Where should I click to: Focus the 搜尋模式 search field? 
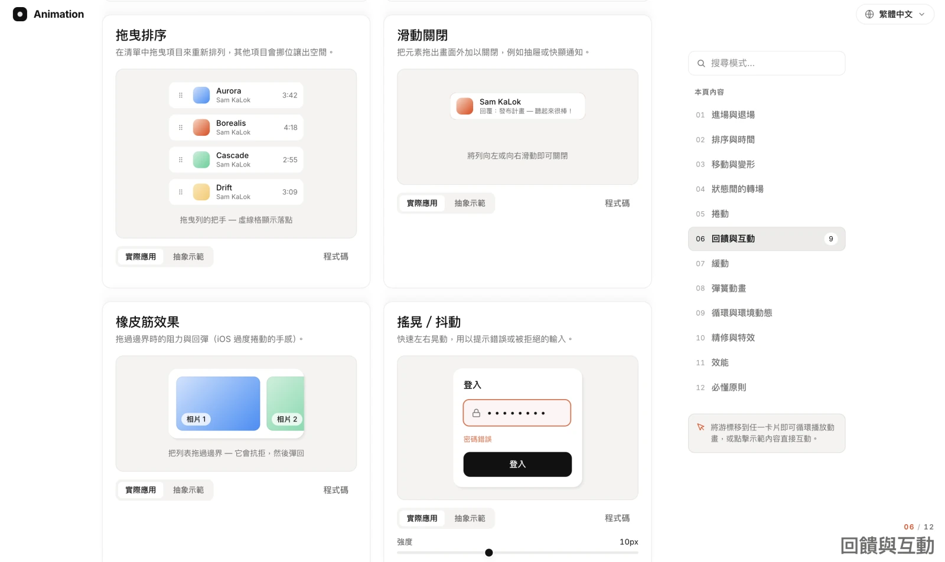pos(767,63)
